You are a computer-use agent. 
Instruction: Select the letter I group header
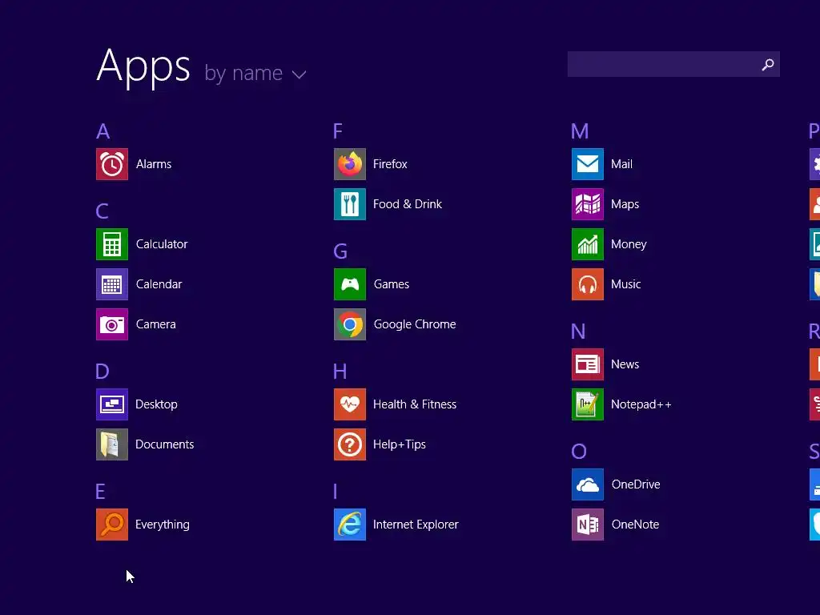click(x=336, y=492)
